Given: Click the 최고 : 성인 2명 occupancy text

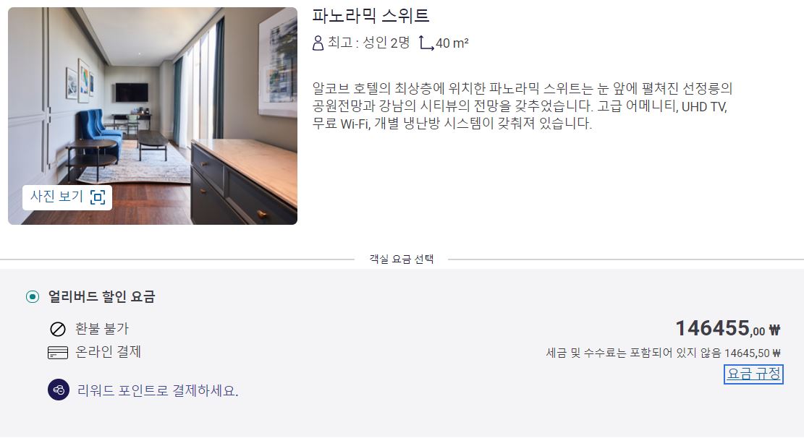Looking at the screenshot, I should (368, 43).
